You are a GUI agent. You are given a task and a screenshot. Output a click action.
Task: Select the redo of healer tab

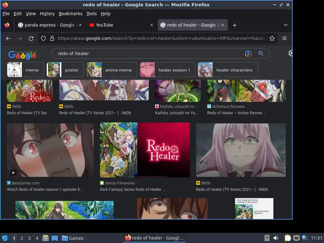pyautogui.click(x=192, y=25)
